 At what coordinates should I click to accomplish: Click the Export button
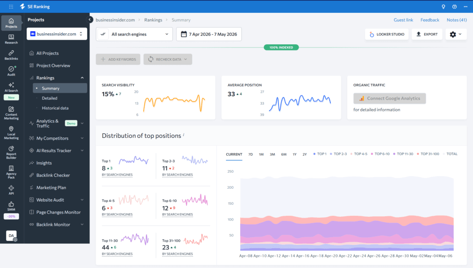[x=427, y=34]
